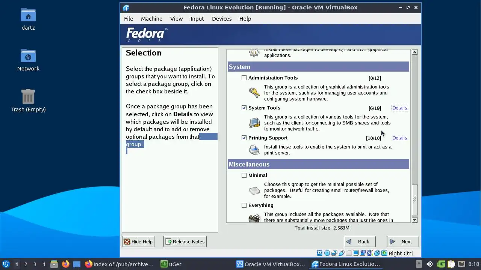Image resolution: width=481 pixels, height=270 pixels.
Task: Uncheck the System Tools checkbox
Action: click(244, 108)
